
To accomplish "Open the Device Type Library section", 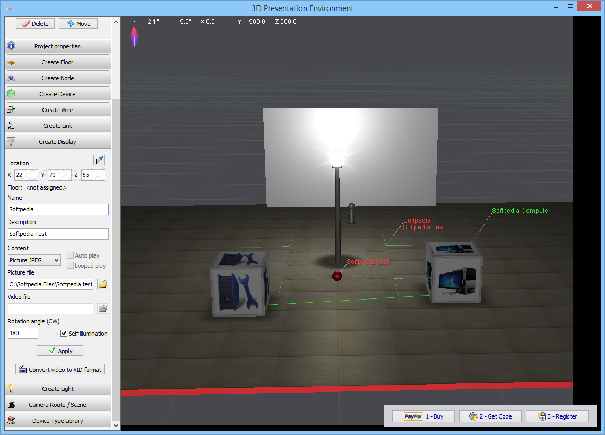I will tap(58, 421).
